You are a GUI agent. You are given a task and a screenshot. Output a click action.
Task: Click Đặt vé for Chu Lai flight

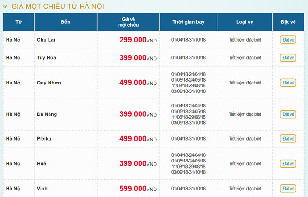[x=288, y=40]
